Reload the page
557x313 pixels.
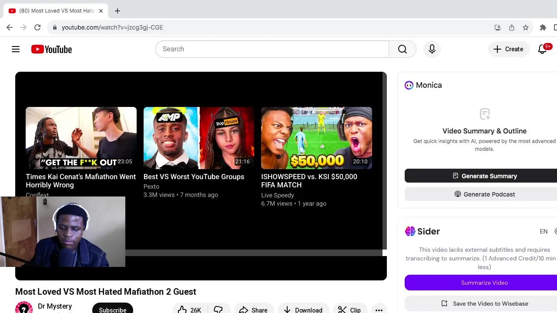pos(37,27)
